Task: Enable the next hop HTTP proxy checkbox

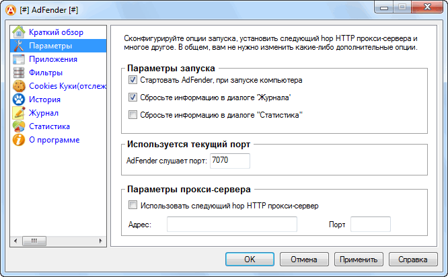Action: [133, 206]
